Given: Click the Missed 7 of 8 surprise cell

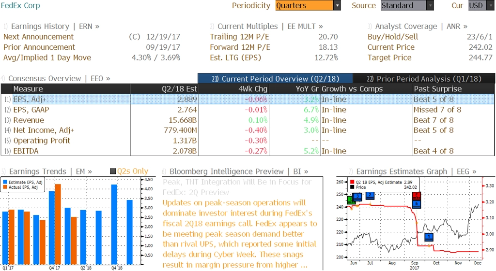Looking at the screenshot, I should (437, 110).
